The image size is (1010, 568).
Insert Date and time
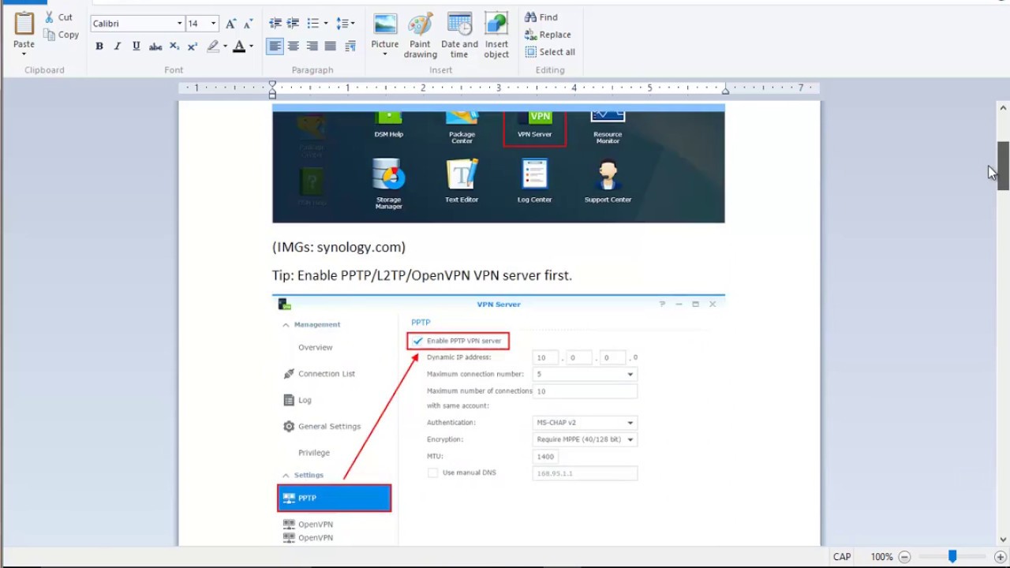[459, 35]
